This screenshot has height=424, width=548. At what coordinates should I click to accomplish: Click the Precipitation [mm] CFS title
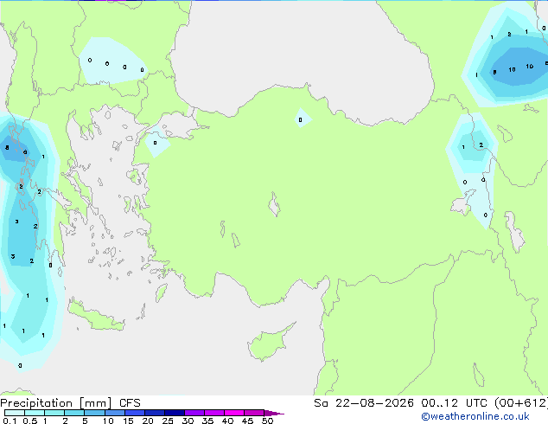[70, 403]
